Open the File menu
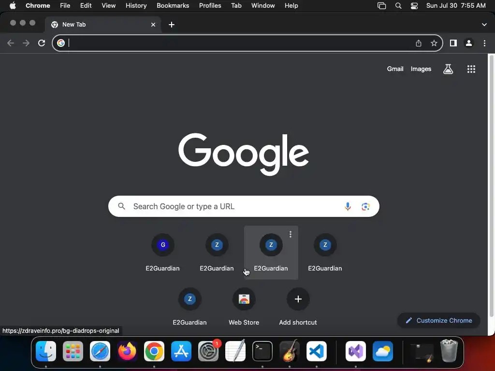This screenshot has height=371, width=495. click(65, 6)
